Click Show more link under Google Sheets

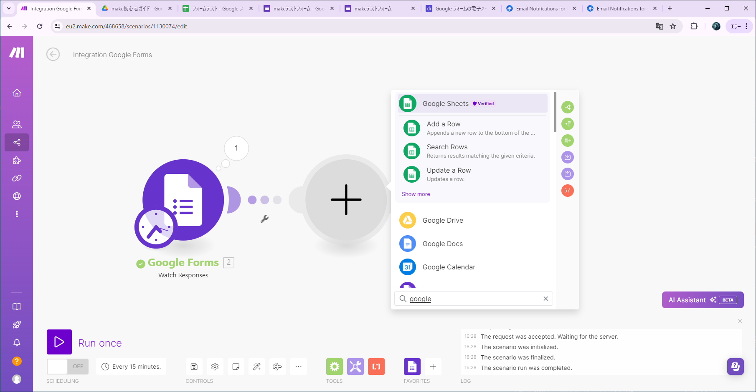pyautogui.click(x=416, y=194)
